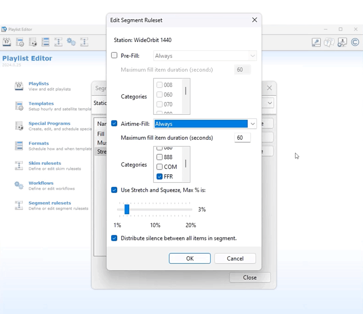Expand the Station dropdown in background dialog
This screenshot has width=363, height=314.
(x=269, y=103)
